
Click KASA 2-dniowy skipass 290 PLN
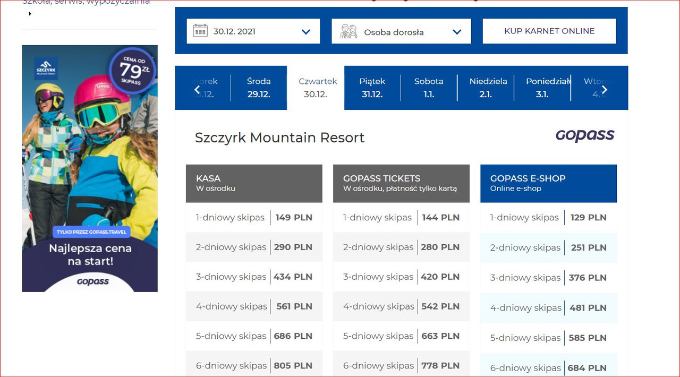[254, 247]
